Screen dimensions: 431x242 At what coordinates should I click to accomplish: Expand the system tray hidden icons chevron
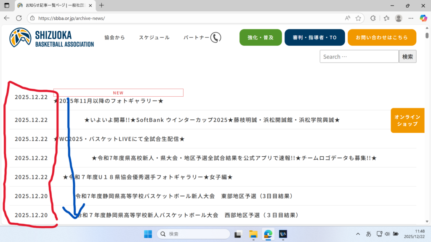(358, 234)
